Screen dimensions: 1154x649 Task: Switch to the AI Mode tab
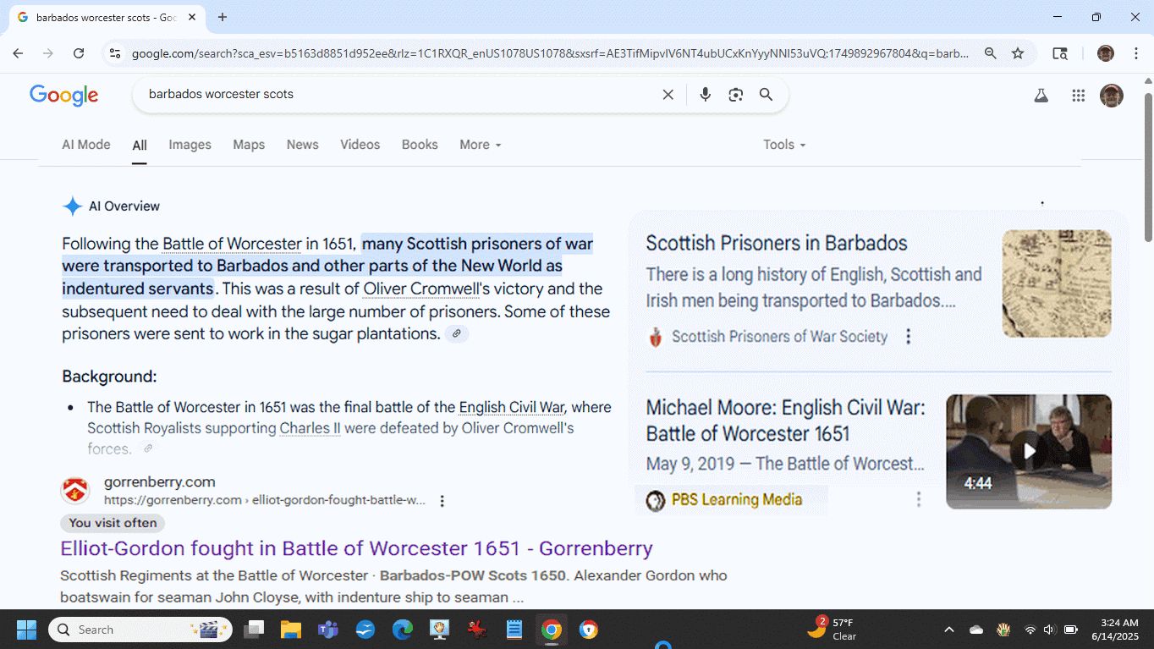85,145
